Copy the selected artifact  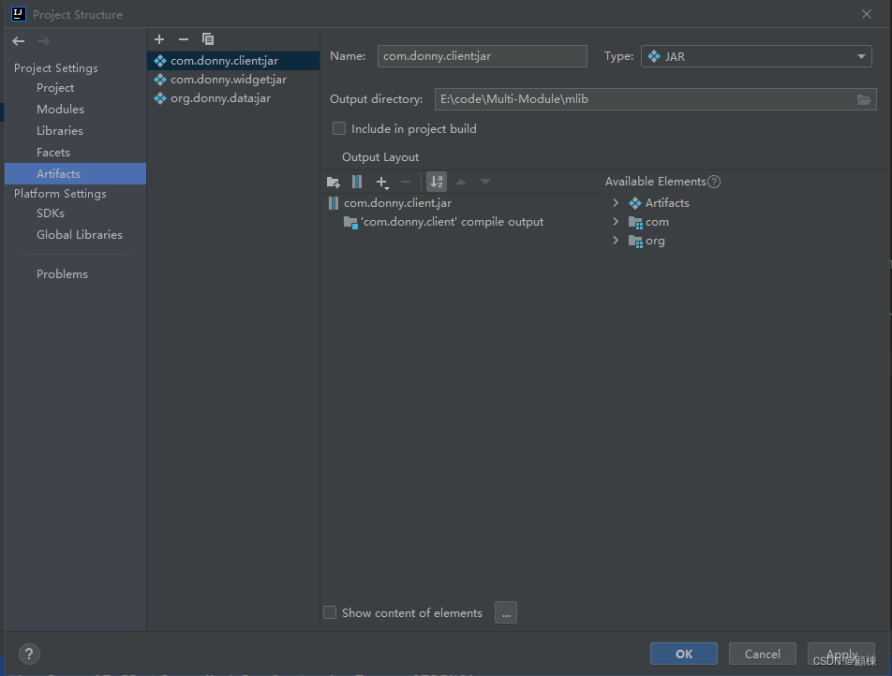(208, 39)
